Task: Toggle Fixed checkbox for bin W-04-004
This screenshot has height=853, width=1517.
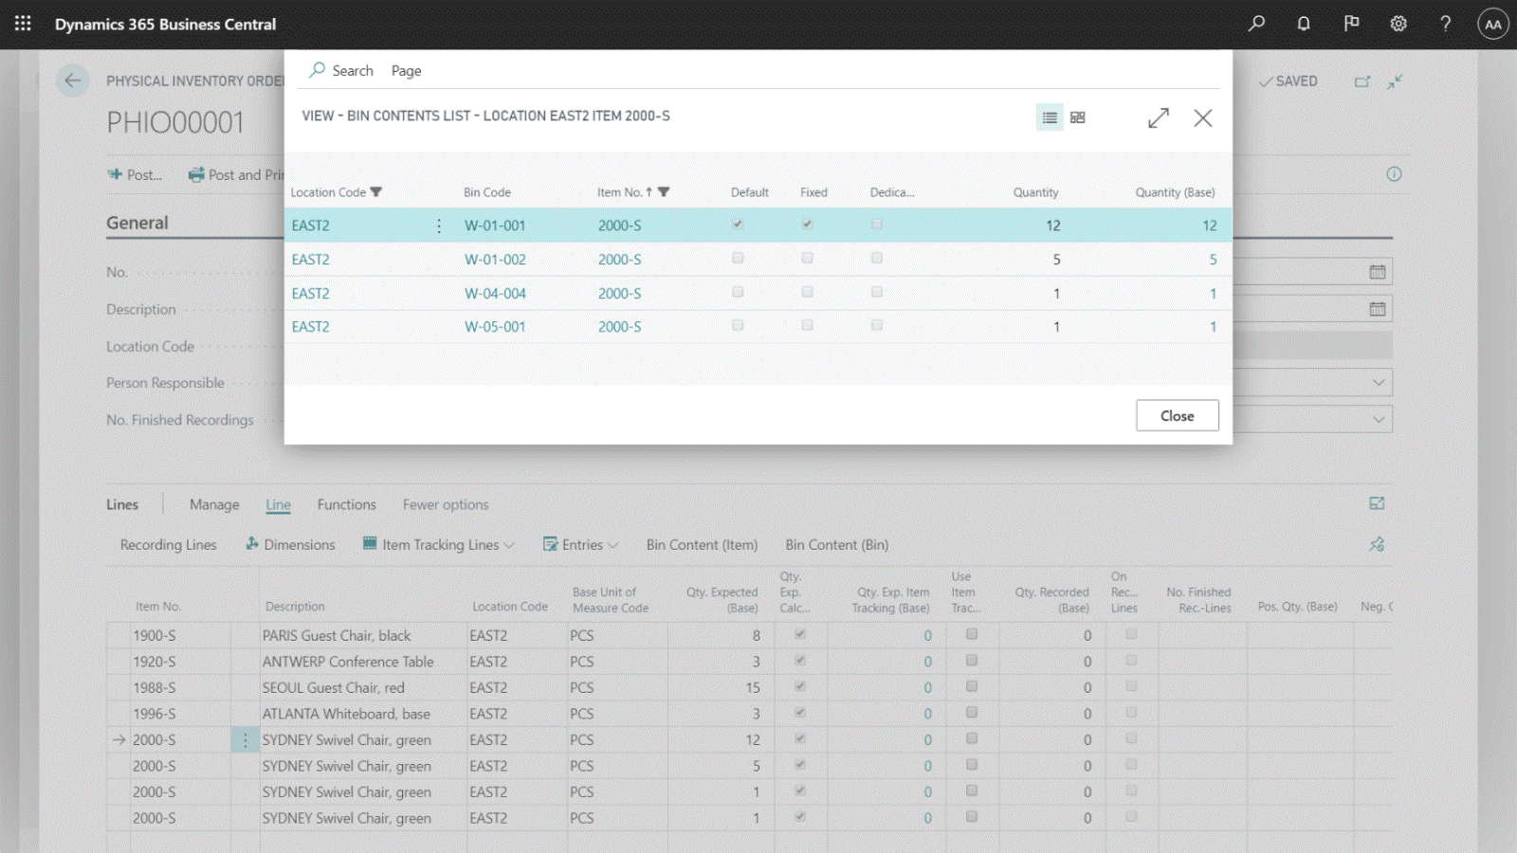Action: point(807,292)
